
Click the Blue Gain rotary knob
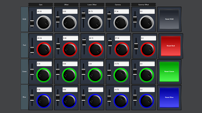pyautogui.click(x=44, y=101)
